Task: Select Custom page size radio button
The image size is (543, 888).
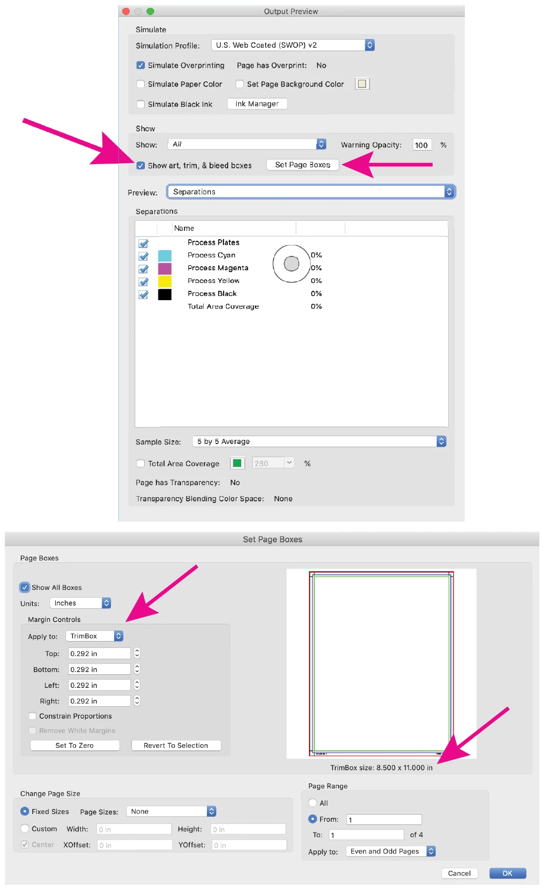Action: [x=24, y=829]
